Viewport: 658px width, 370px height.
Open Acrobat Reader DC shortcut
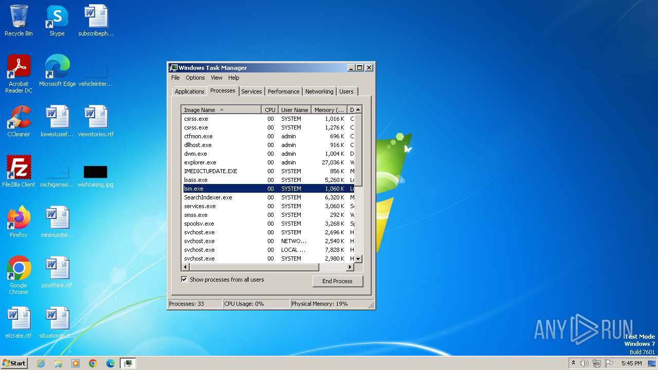19,73
